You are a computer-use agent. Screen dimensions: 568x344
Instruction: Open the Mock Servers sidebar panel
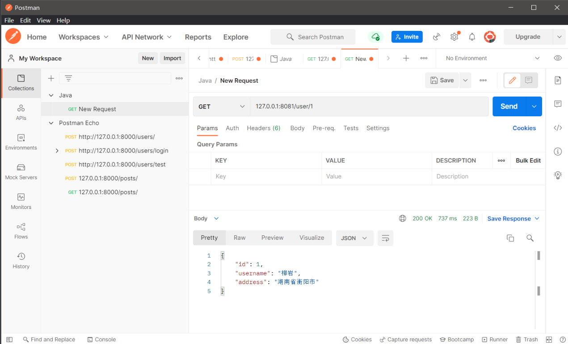pyautogui.click(x=21, y=172)
